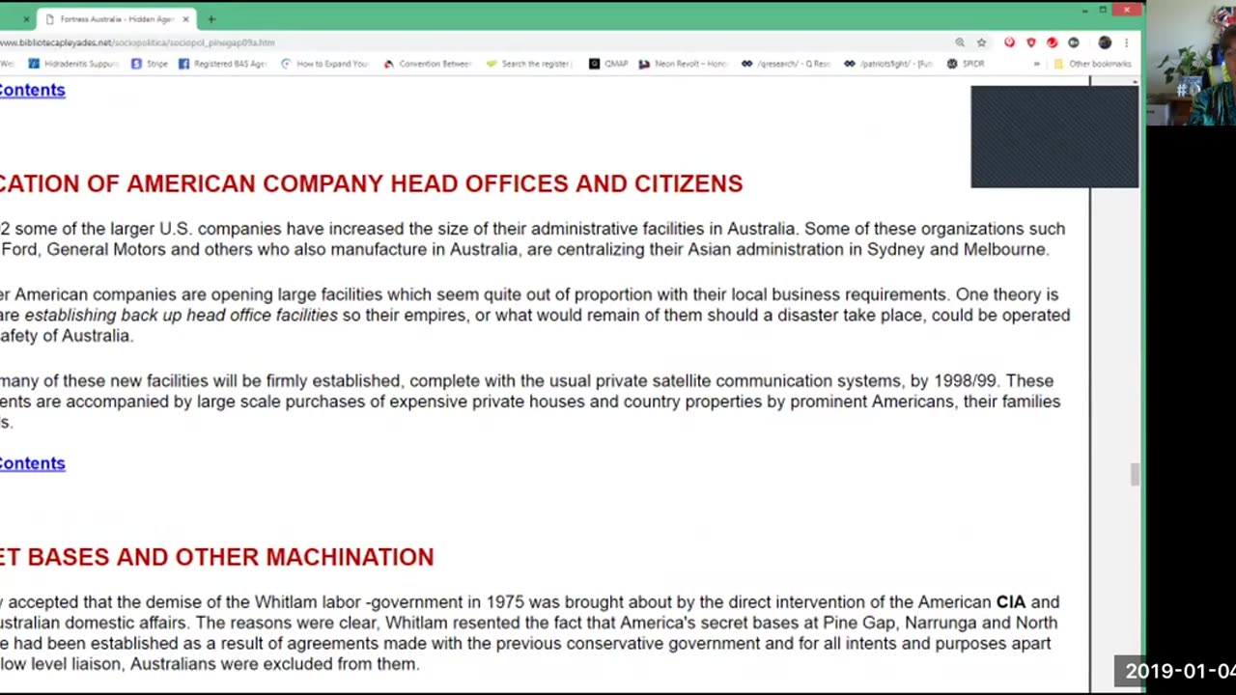This screenshot has height=695, width=1236.
Task: Open the Neon Revolt bookmark
Action: 683,64
